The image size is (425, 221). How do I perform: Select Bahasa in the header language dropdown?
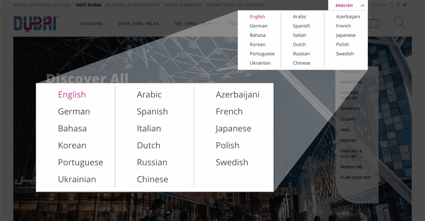(x=258, y=35)
